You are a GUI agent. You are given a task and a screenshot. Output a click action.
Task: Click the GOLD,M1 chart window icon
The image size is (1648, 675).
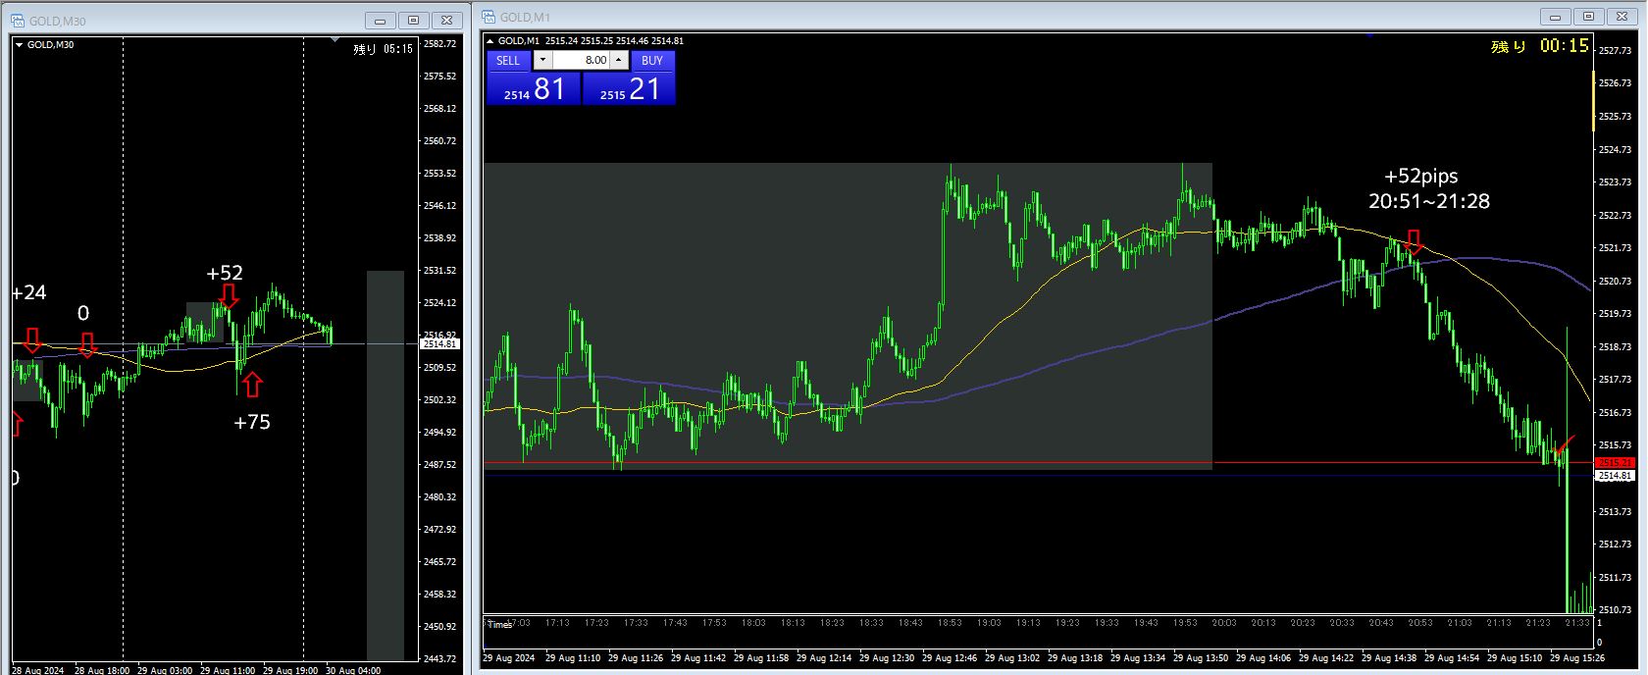pos(488,17)
